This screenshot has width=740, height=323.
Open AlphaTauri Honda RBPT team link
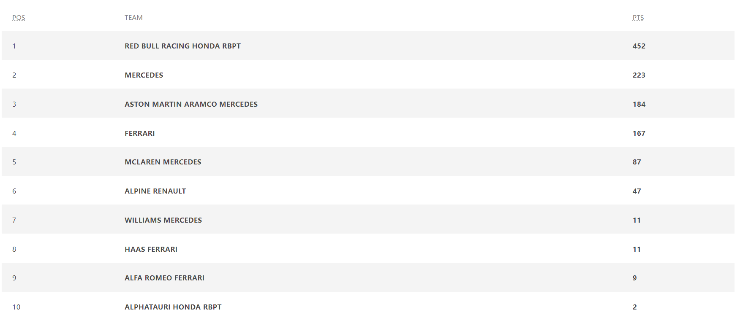173,307
